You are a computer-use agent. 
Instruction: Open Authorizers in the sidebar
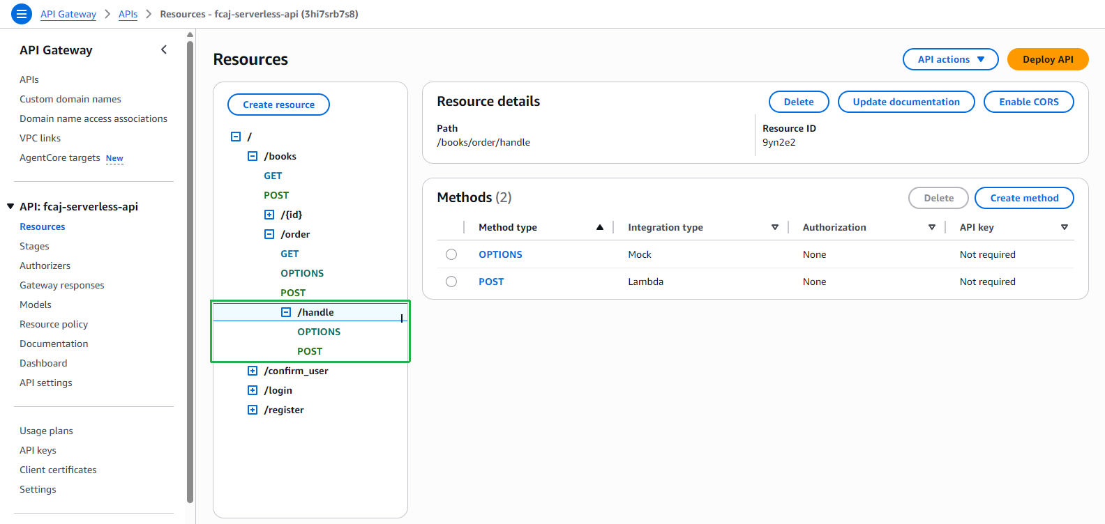[45, 265]
